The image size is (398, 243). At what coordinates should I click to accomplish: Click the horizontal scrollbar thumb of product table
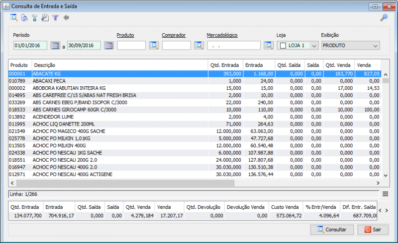click(125, 183)
